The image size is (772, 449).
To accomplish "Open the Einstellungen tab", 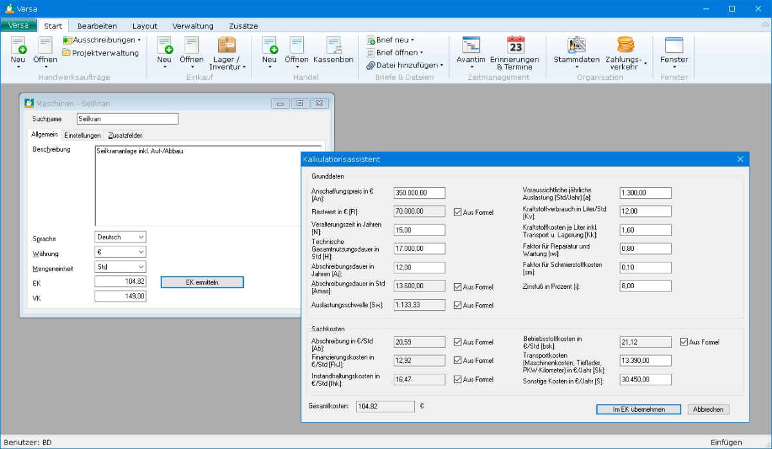I will [x=82, y=135].
